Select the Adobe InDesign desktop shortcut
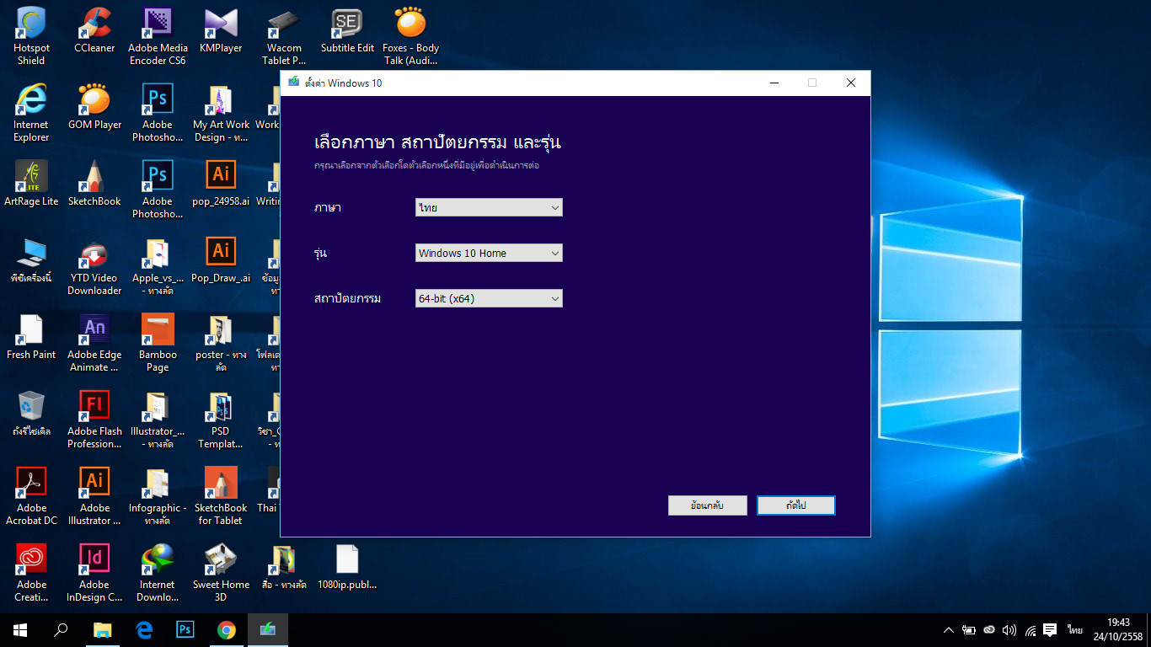 94,573
